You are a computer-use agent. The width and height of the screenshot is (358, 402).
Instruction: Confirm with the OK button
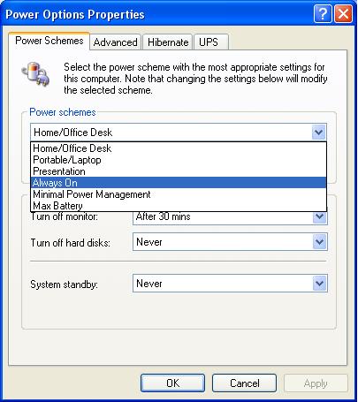[172, 383]
